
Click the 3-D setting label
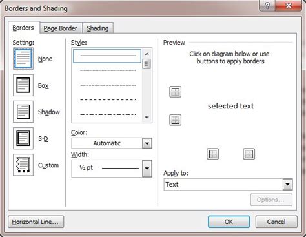[x=43, y=139]
